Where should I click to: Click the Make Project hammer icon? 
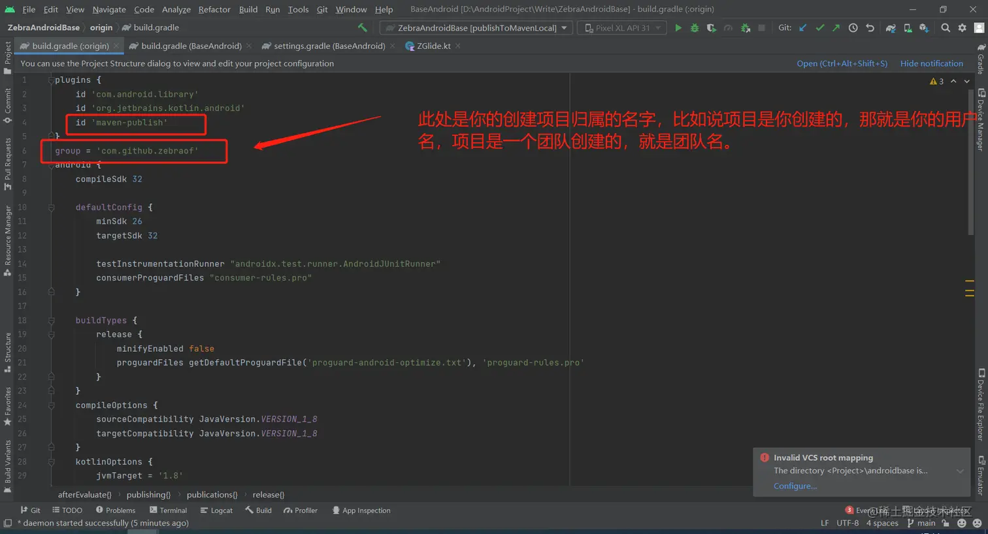pos(363,27)
